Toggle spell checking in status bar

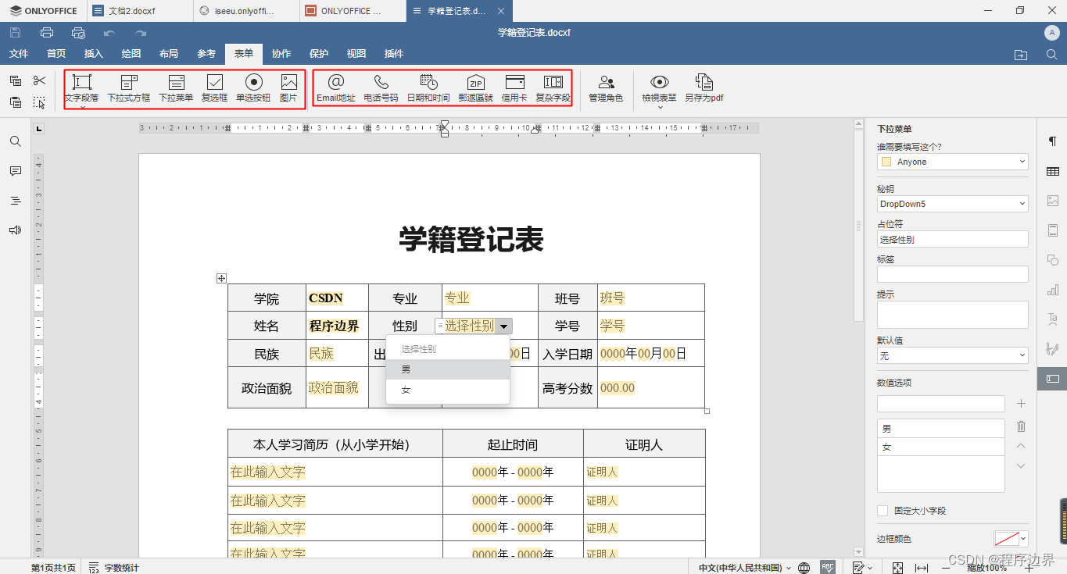click(827, 567)
